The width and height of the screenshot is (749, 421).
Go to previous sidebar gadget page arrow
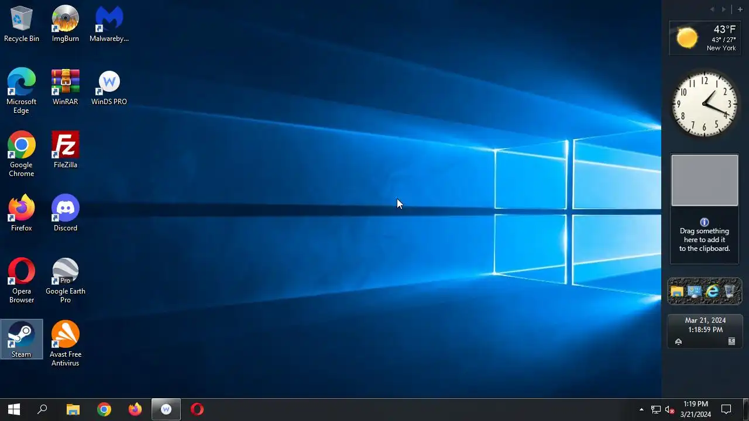[x=712, y=9]
